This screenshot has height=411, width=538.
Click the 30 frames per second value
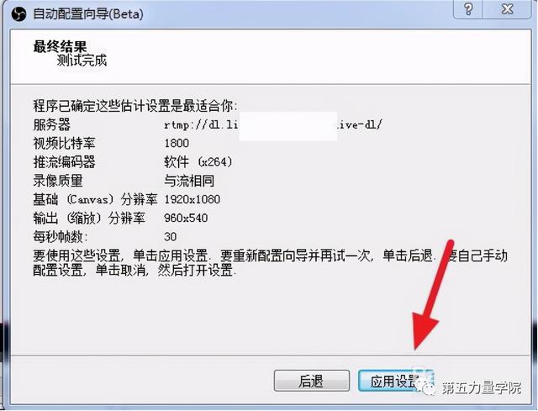pos(171,236)
